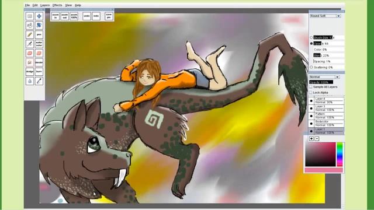
Task: Open the Edit menu
Action: pyautogui.click(x=35, y=5)
